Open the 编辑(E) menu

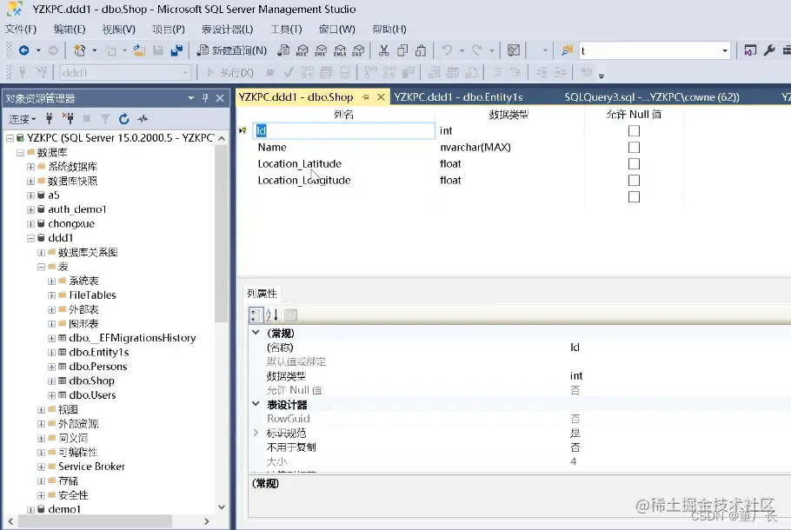tap(70, 30)
